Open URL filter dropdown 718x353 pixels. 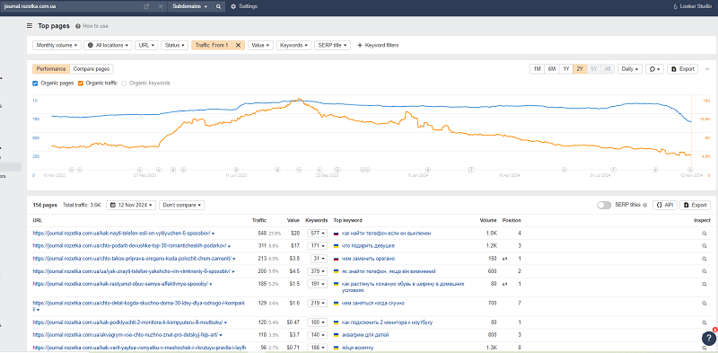point(146,46)
